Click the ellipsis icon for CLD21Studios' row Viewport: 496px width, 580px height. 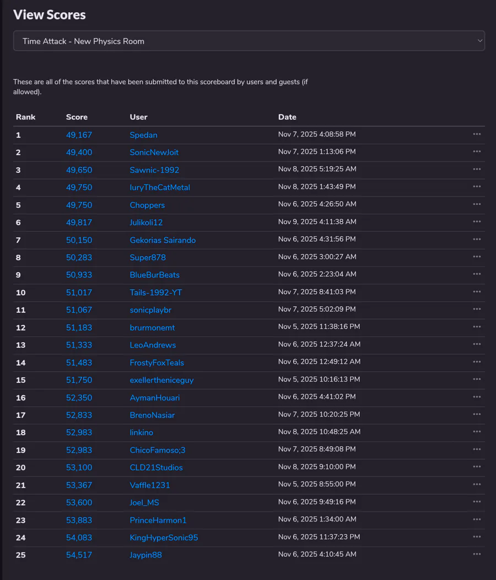click(477, 467)
